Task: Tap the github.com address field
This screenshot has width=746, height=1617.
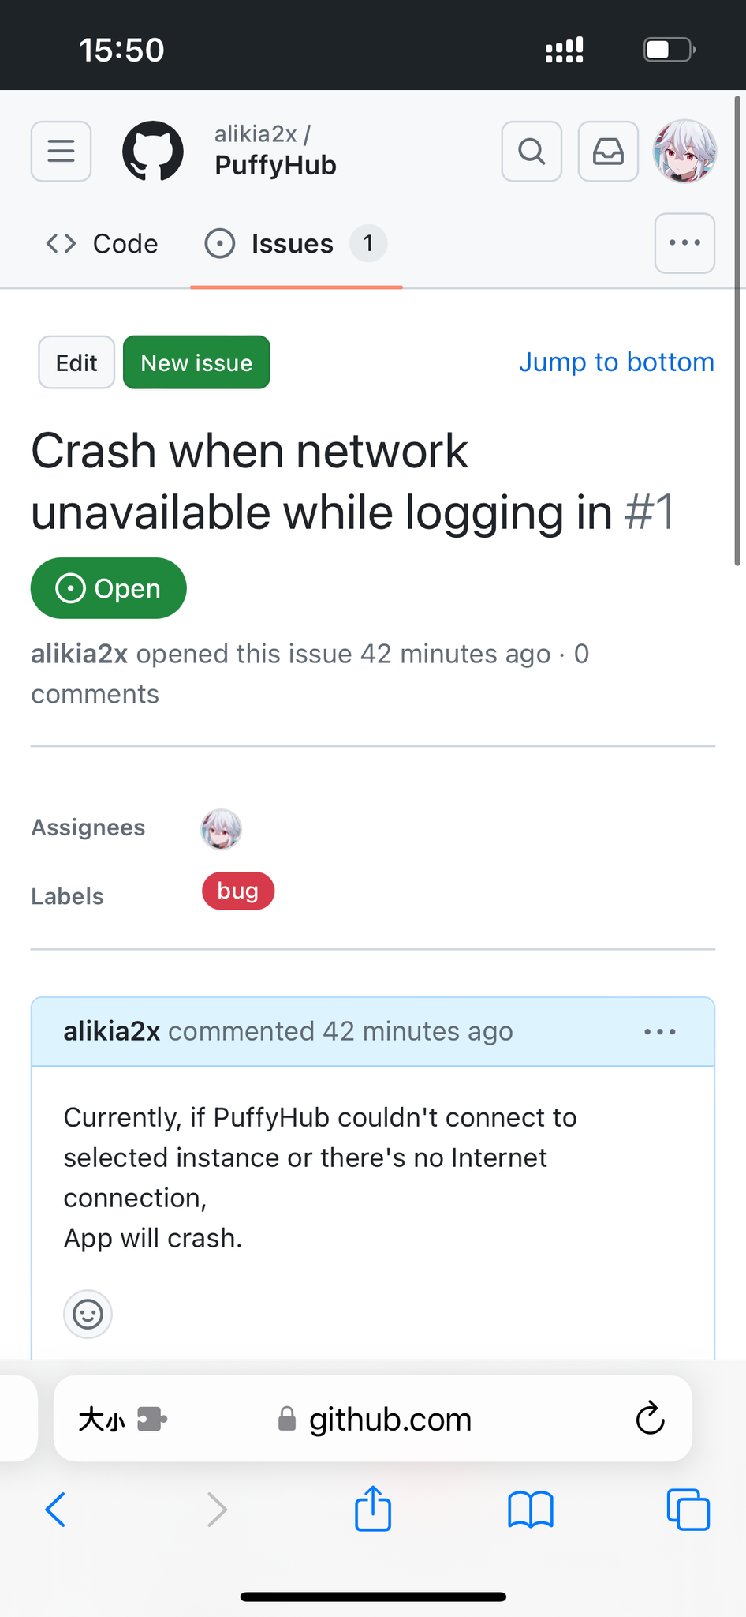Action: tap(390, 1420)
